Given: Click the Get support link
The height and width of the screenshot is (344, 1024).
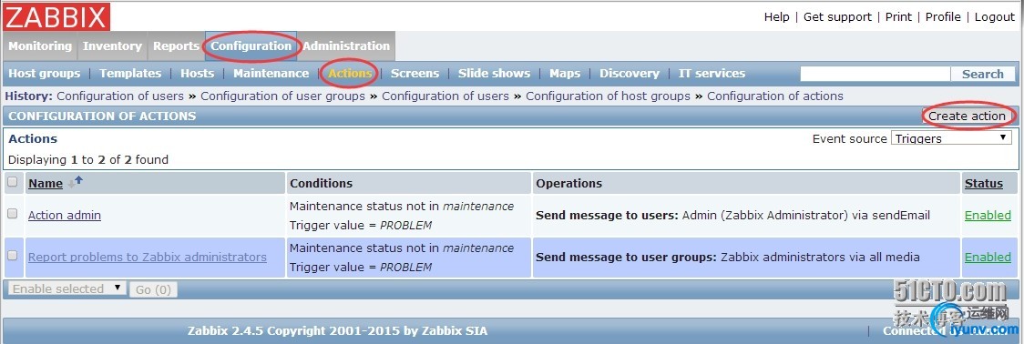Looking at the screenshot, I should [x=837, y=17].
